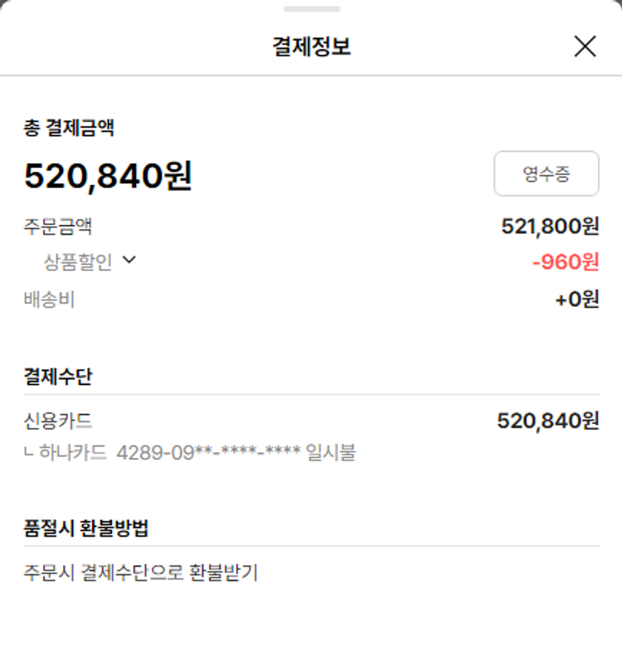The width and height of the screenshot is (622, 672).
Task: Click the 결제수단 section heading
Action: click(58, 377)
